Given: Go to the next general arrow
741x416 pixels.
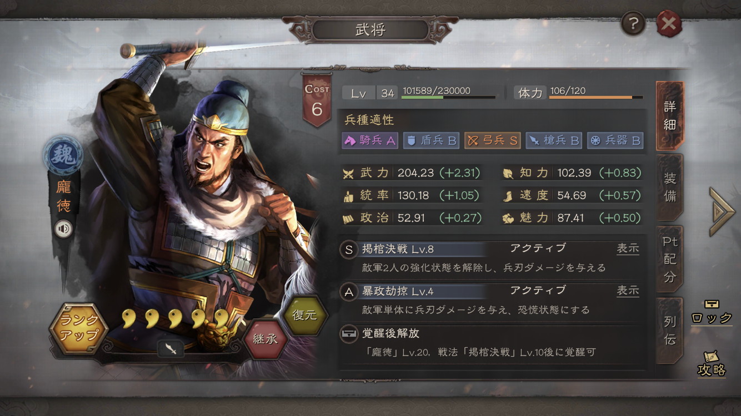Looking at the screenshot, I should pyautogui.click(x=722, y=211).
